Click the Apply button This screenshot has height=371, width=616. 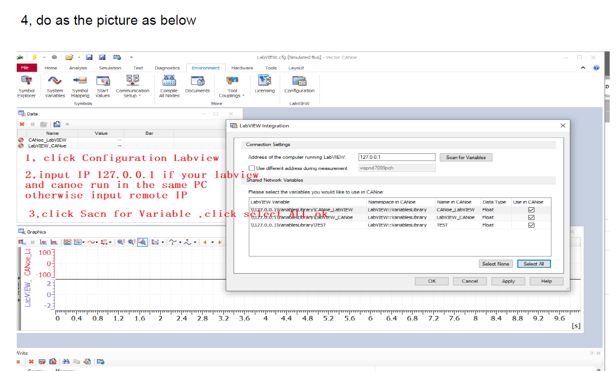click(508, 281)
